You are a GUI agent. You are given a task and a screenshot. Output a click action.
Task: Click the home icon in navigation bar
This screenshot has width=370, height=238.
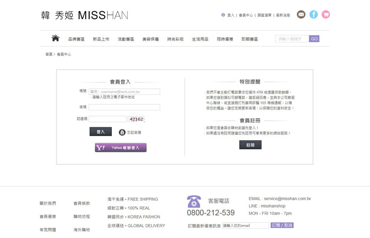[55, 38]
